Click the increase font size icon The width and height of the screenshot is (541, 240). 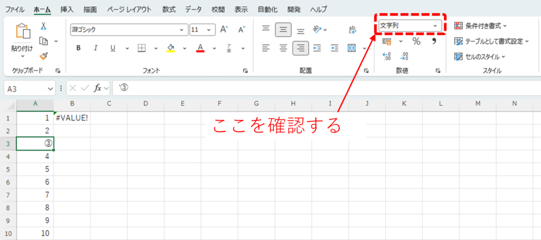tap(223, 30)
